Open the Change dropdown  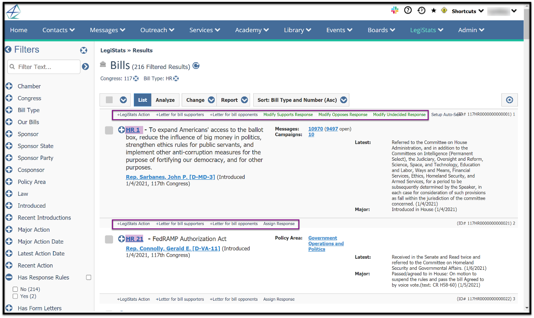pos(199,100)
